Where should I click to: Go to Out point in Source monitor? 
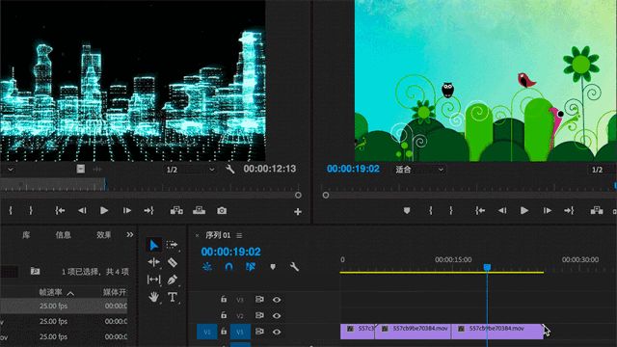point(148,211)
